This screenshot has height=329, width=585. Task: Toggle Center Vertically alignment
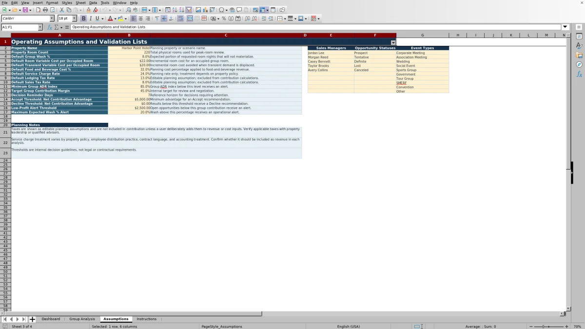coord(164,19)
